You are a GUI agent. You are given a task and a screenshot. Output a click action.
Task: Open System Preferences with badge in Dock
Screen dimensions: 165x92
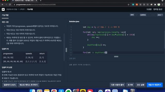coord(76,91)
